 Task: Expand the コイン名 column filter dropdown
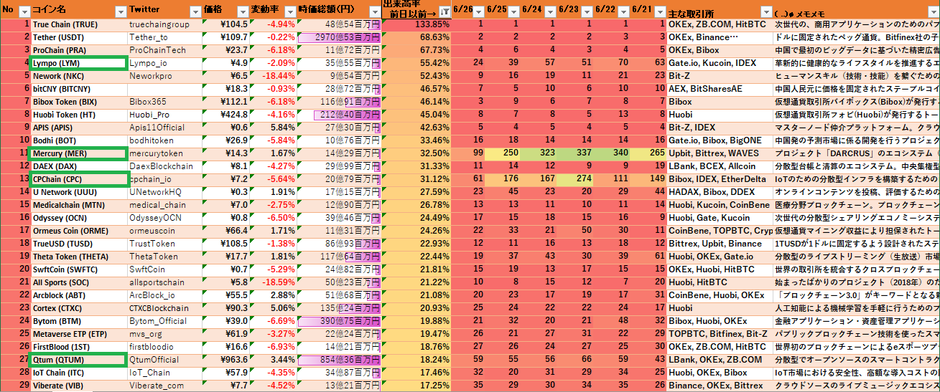121,11
